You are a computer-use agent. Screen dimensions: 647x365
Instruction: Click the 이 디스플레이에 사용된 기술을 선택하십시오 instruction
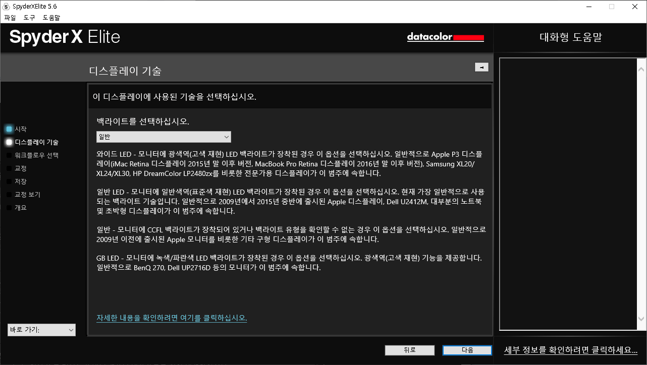click(175, 97)
